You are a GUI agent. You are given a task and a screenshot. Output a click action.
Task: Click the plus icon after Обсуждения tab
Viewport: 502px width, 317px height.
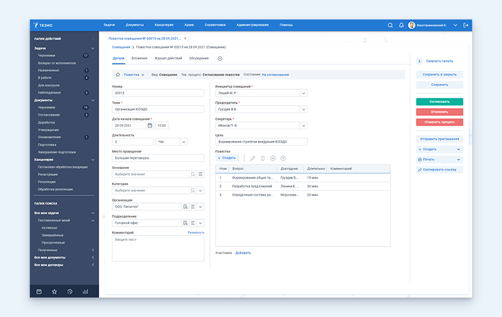coord(220,58)
